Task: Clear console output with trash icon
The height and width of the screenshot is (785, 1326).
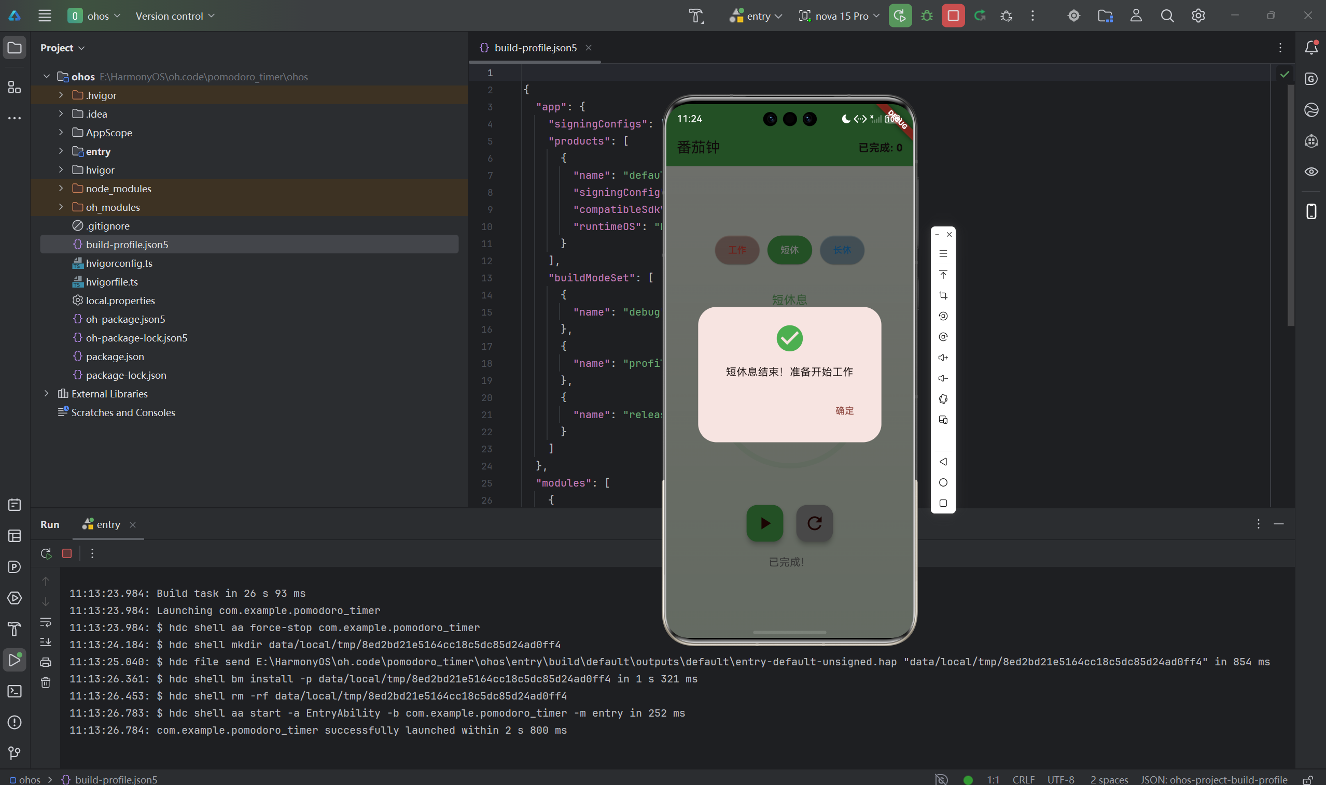Action: pyautogui.click(x=46, y=682)
